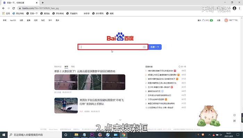
Task: Open the 苏宁易购 bookmark
Action: click(98, 13)
